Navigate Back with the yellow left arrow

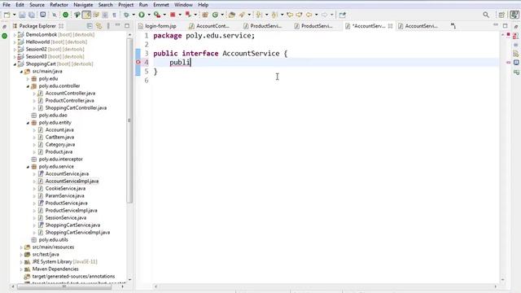point(309,15)
